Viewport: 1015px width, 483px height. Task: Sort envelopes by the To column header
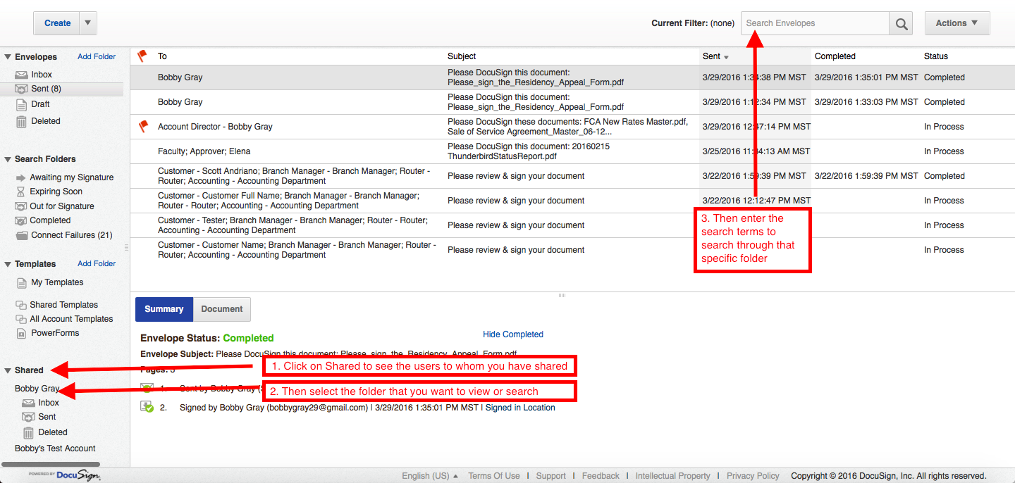pyautogui.click(x=162, y=56)
